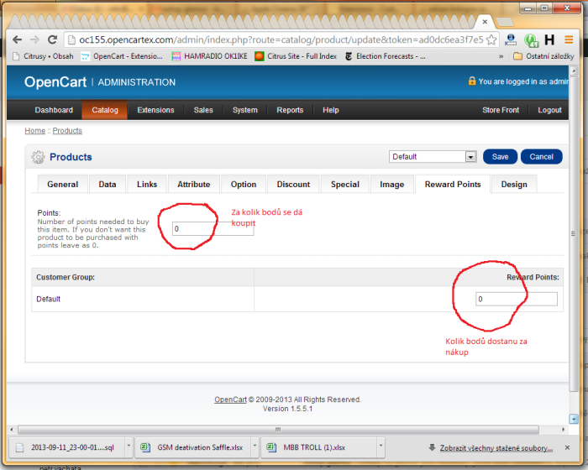Select the Reward Points tab
Viewport: 588px width, 470px height.
coord(453,185)
